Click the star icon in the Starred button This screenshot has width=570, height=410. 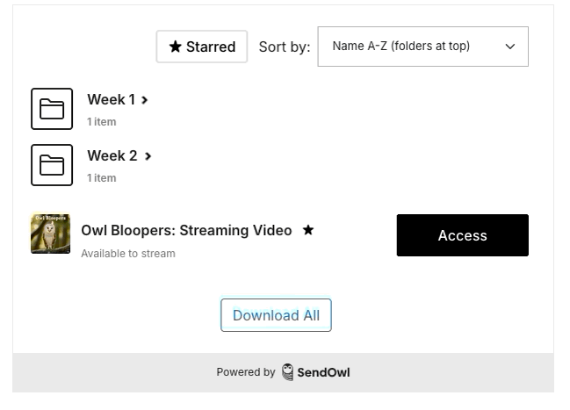[x=176, y=47]
